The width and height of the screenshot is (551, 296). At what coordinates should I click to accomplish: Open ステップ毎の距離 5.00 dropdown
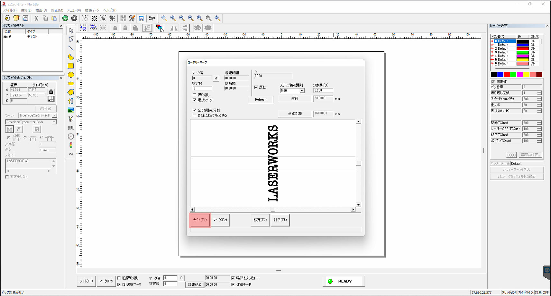[302, 91]
